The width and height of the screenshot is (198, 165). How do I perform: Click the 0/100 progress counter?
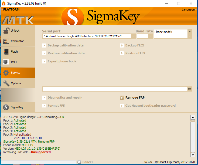[148, 162]
